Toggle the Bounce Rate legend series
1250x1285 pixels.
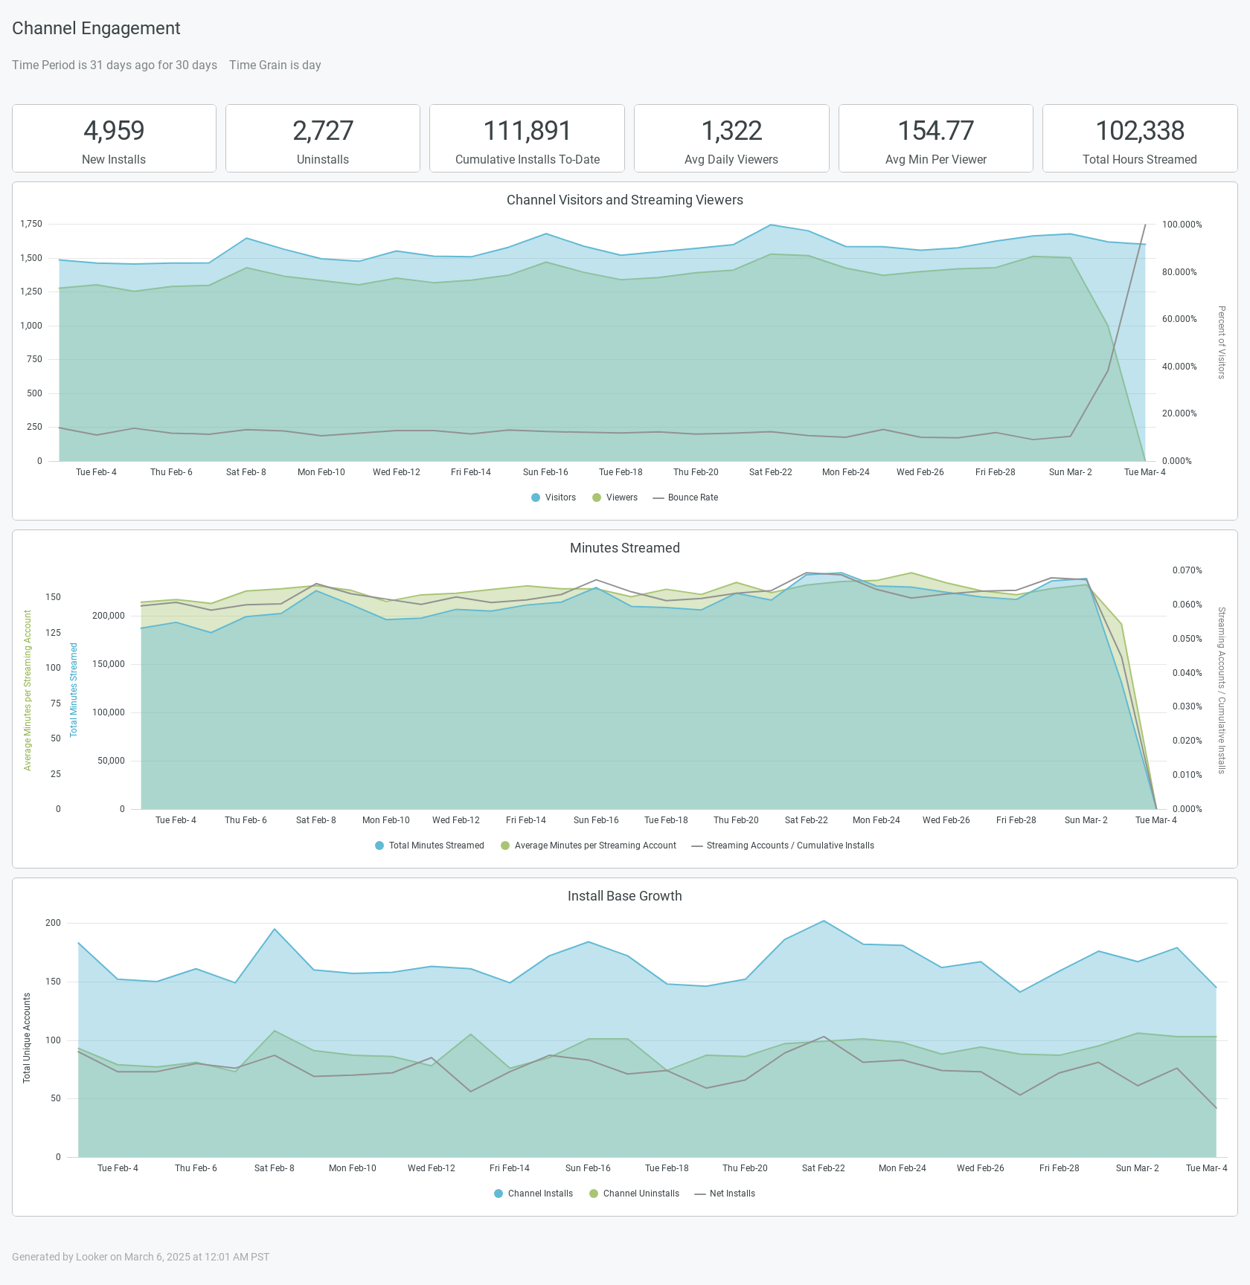pyautogui.click(x=685, y=497)
